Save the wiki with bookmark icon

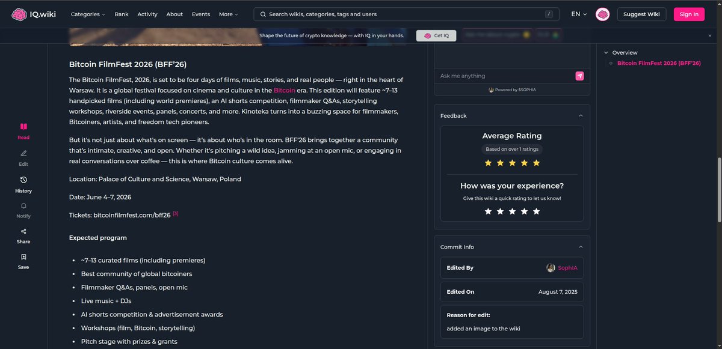(x=23, y=261)
